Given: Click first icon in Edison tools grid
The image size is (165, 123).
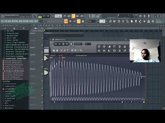Looking at the screenshot, I should (99, 46).
